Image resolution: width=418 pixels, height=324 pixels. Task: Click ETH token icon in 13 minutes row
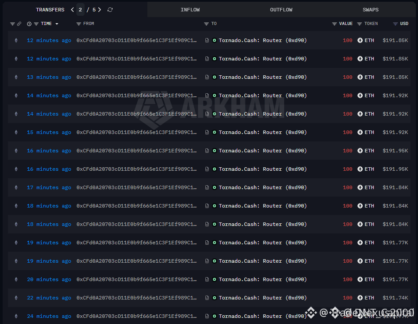pos(360,77)
